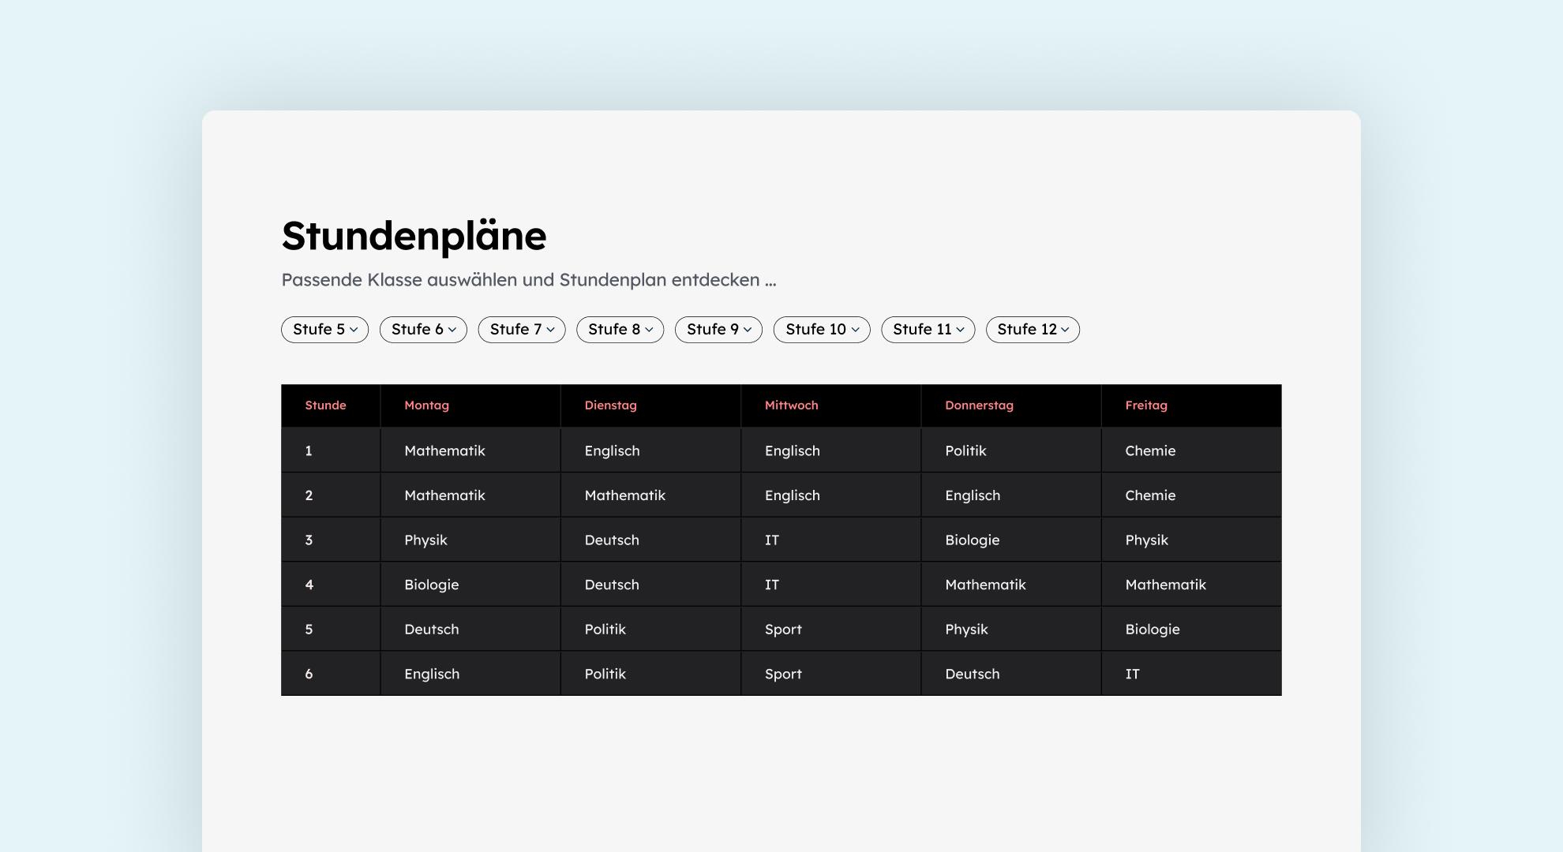1563x852 pixels.
Task: Open the Stufe 9 dropdown
Action: click(718, 330)
